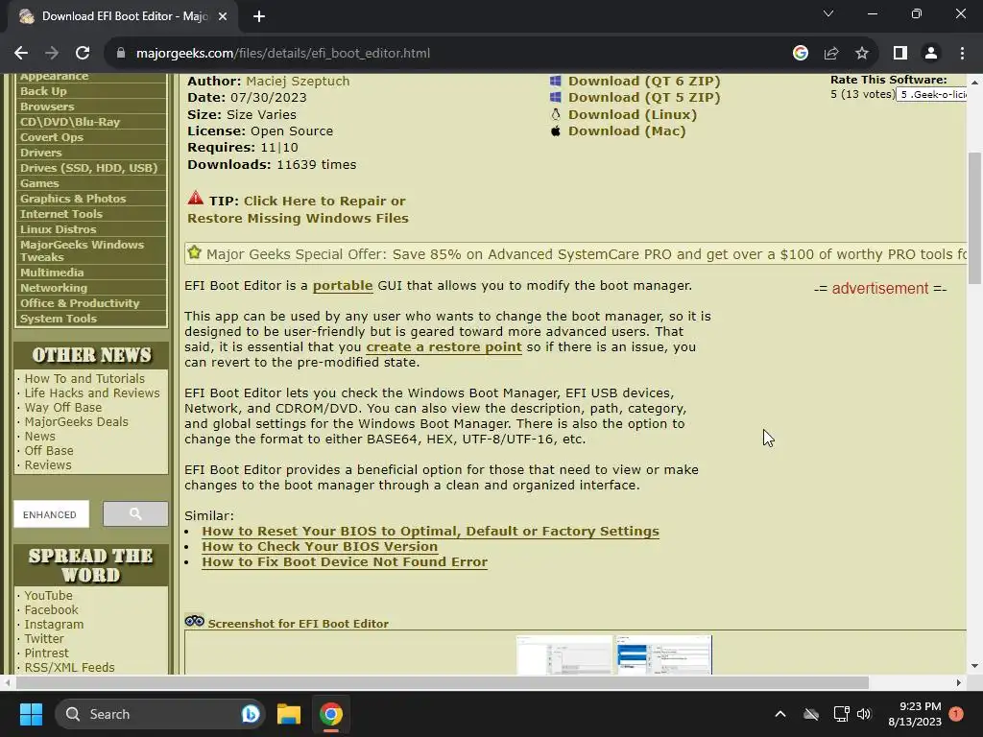Click the address bar URL
983x737 pixels.
pyautogui.click(x=283, y=54)
